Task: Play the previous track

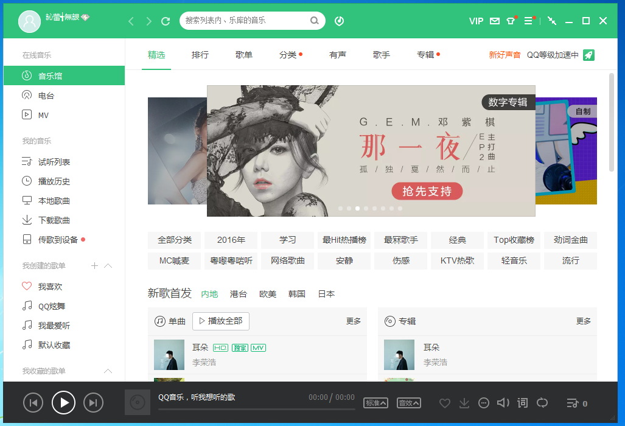Action: click(33, 403)
